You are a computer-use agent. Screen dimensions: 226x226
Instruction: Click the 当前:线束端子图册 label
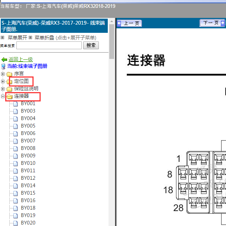point(27,66)
